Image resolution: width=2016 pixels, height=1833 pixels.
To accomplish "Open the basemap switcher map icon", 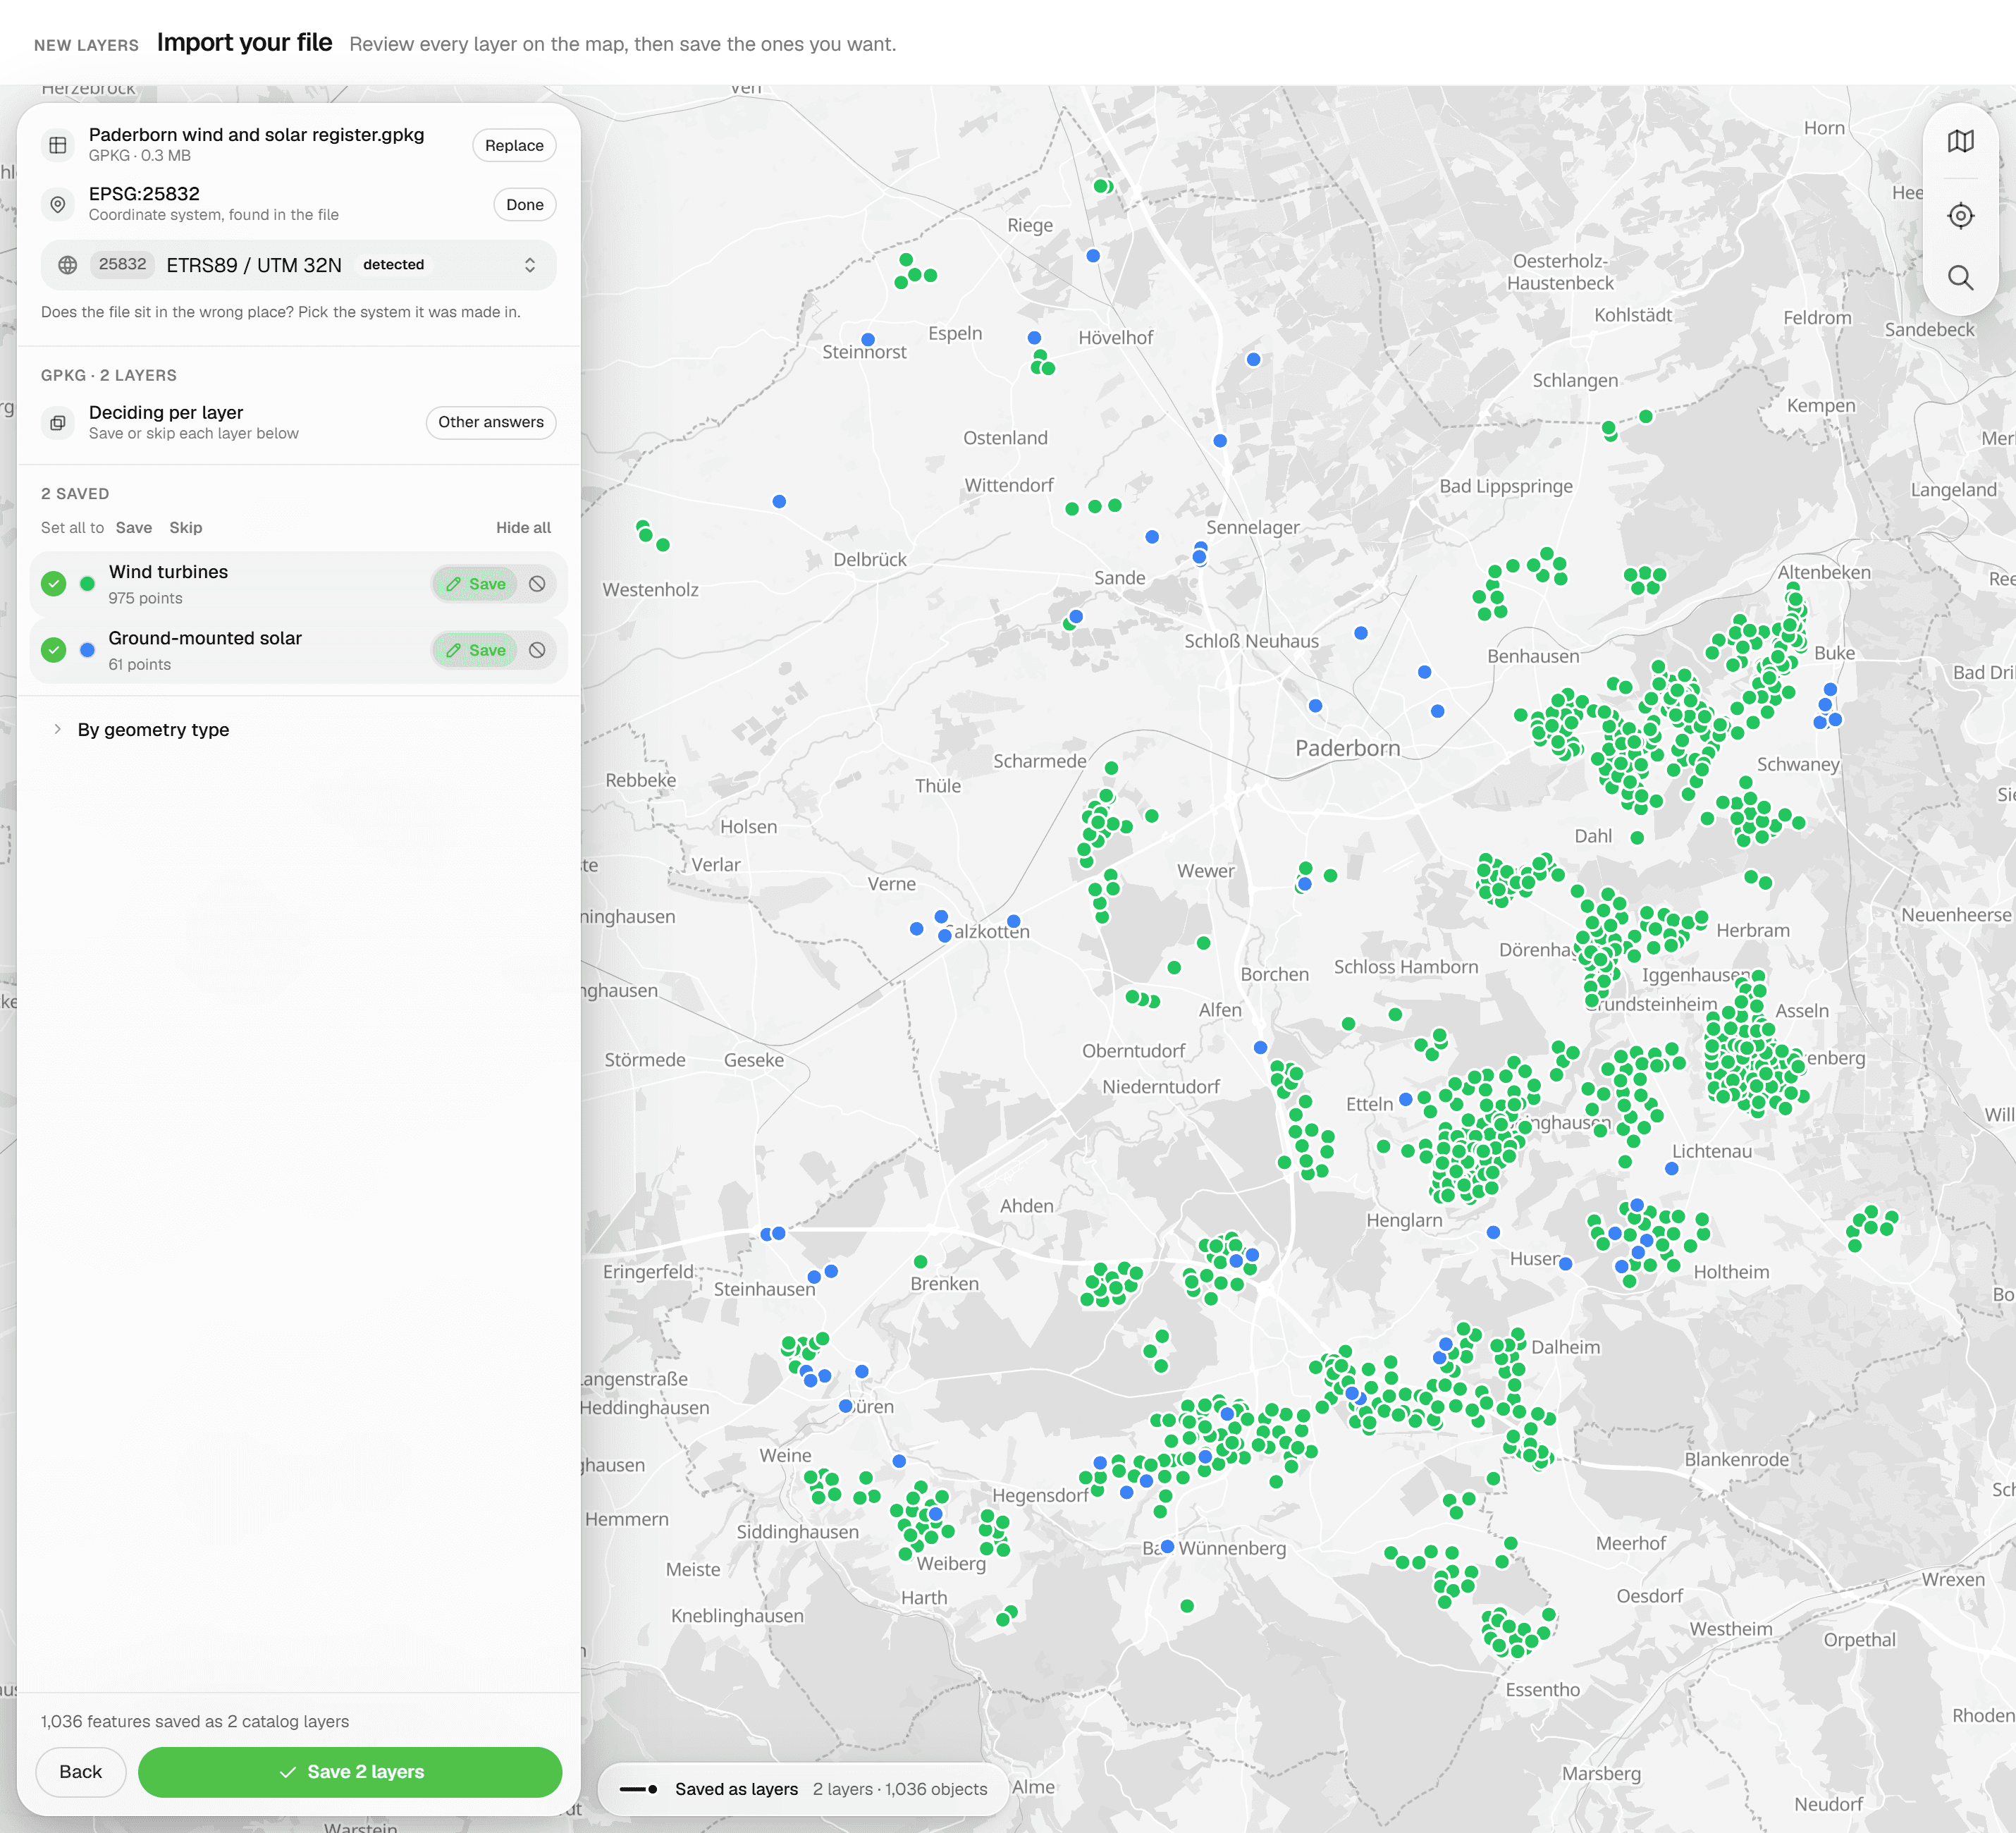I will [x=1960, y=141].
